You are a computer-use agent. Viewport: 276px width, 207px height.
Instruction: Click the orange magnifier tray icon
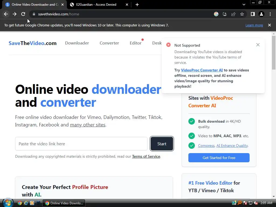pos(240,203)
